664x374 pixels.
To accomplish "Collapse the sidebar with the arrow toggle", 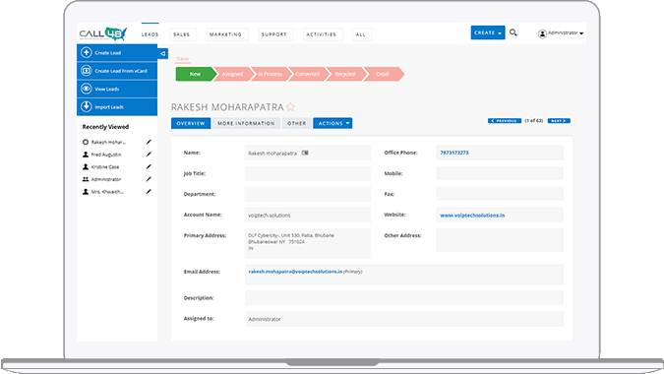I will (x=162, y=53).
